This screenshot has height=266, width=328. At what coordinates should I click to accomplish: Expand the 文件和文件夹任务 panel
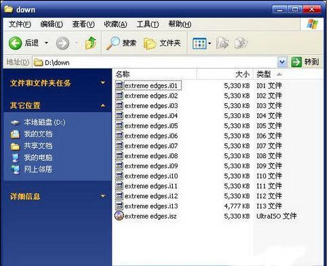coord(103,83)
